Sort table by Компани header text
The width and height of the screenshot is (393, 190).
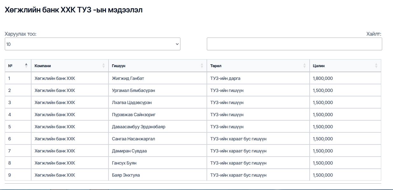[x=43, y=66]
